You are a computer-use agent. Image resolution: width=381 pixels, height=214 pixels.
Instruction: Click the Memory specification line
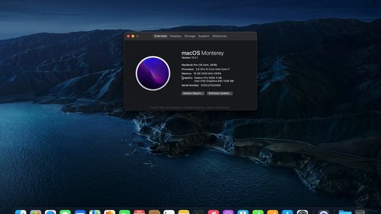pos(201,73)
